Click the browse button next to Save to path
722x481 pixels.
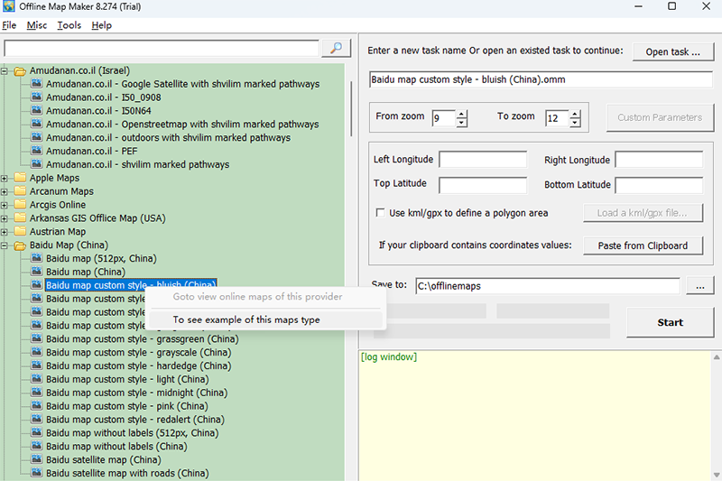tap(699, 286)
